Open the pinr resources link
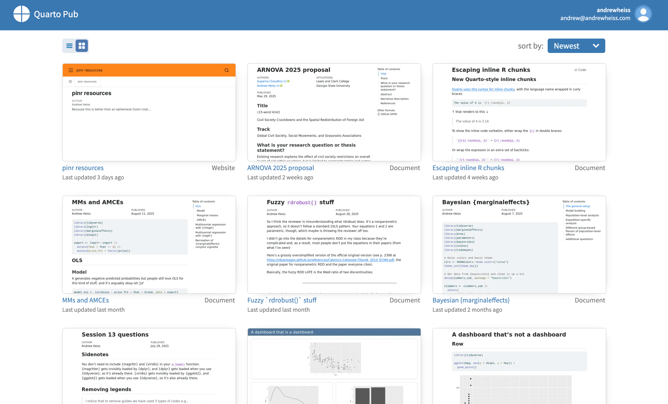 coord(83,168)
